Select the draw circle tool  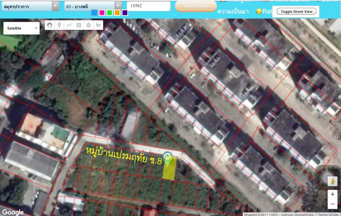click(x=88, y=25)
